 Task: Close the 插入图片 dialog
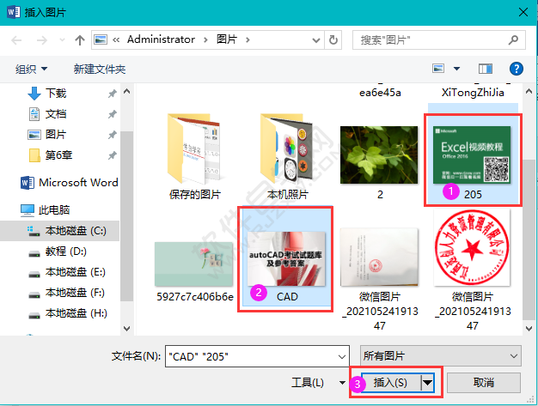523,12
